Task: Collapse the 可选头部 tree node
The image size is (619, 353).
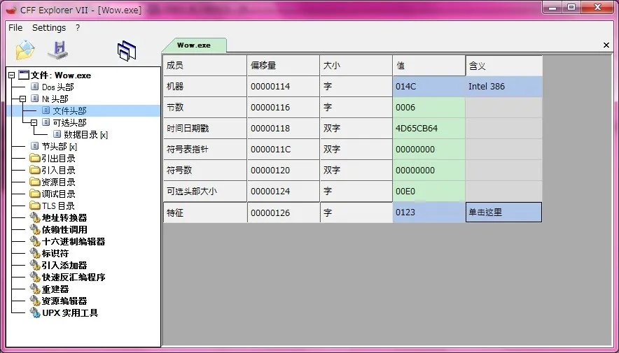Action: click(x=34, y=122)
